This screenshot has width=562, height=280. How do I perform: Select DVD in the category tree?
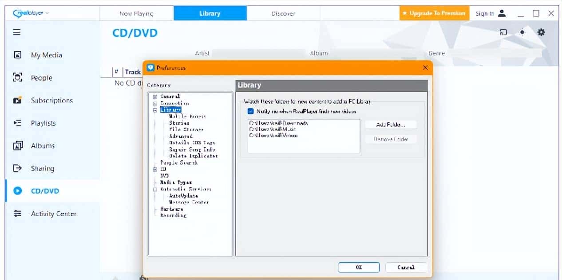click(164, 176)
